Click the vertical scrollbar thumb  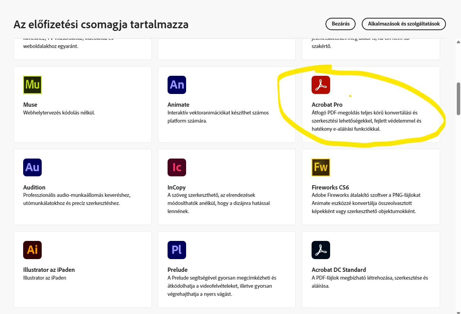tap(458, 99)
